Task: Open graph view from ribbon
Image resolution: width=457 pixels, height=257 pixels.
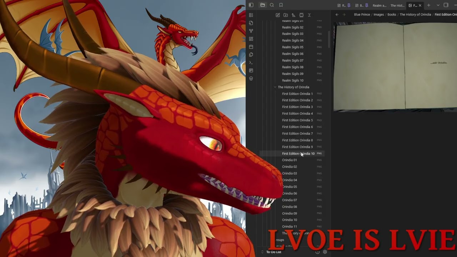Action: pyautogui.click(x=251, y=31)
